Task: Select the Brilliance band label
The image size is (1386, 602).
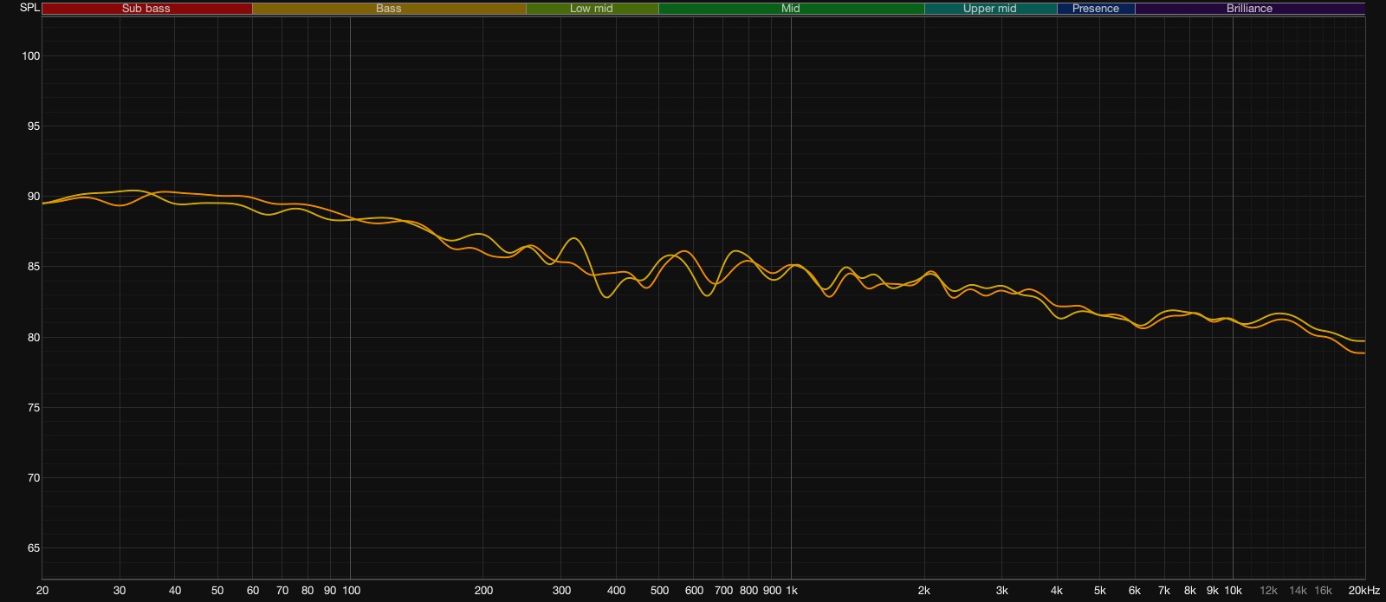Action: (x=1249, y=9)
